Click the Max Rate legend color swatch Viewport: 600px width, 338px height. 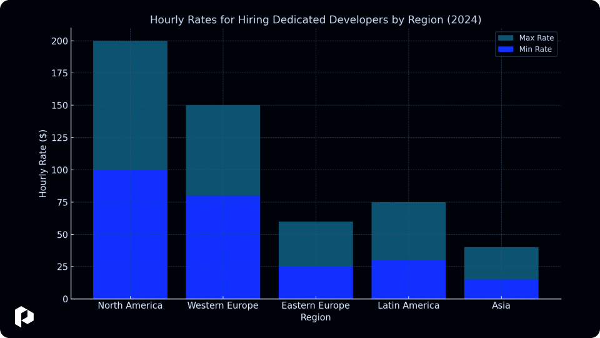[506, 38]
